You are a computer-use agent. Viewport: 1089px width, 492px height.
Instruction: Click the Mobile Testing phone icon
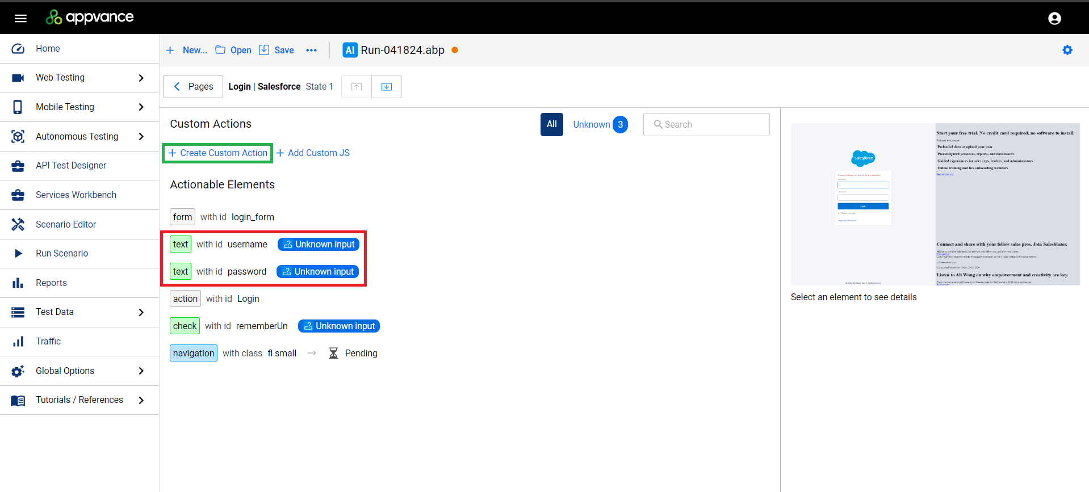pos(18,107)
